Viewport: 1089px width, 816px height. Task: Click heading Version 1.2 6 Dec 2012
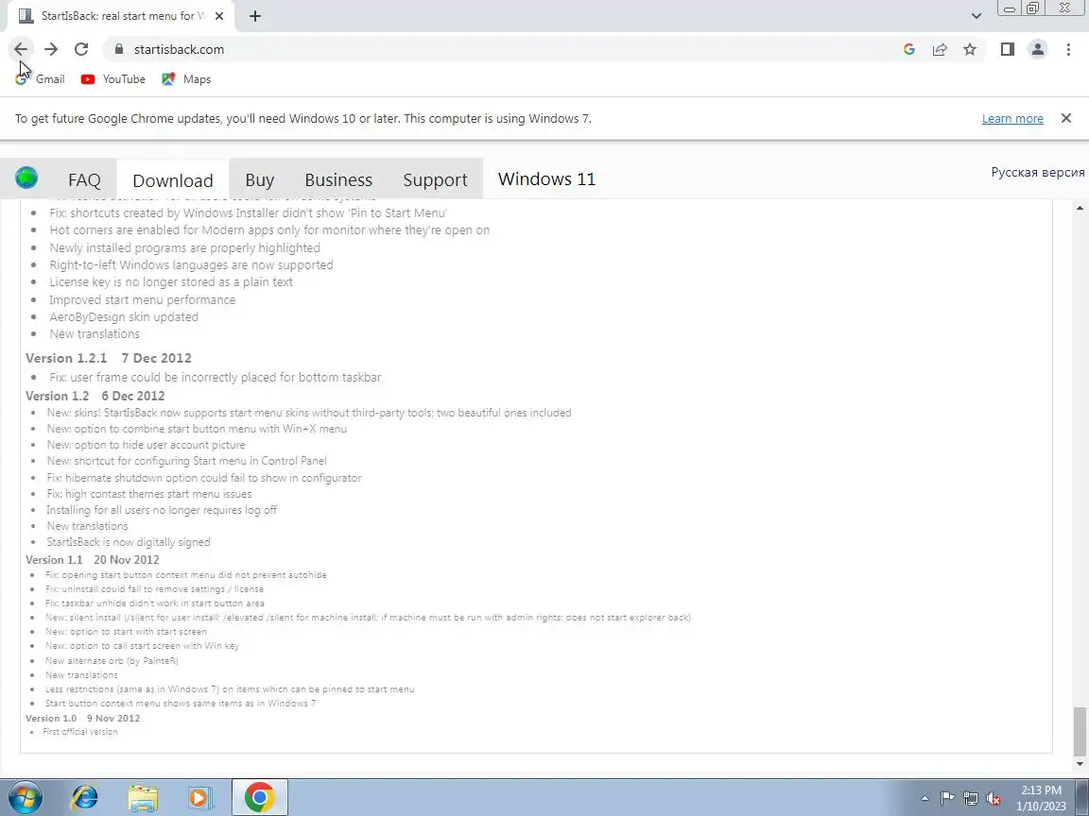95,397
